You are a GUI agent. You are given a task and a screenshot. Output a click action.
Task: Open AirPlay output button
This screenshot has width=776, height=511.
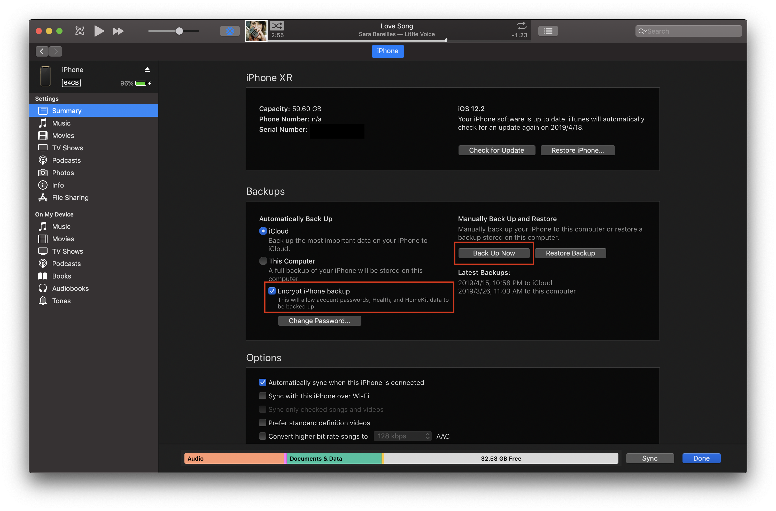tap(230, 31)
